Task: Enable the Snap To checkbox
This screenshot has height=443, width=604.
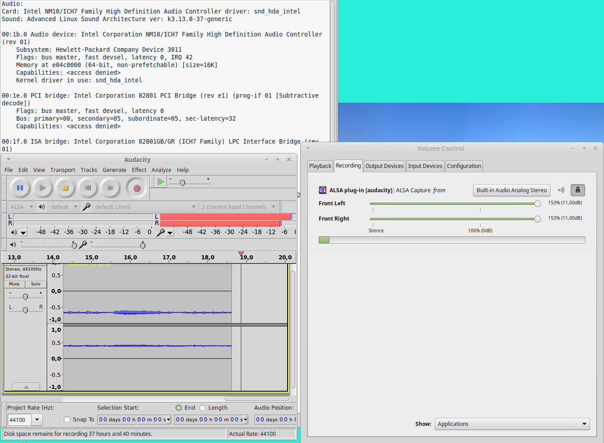Action: pos(67,420)
